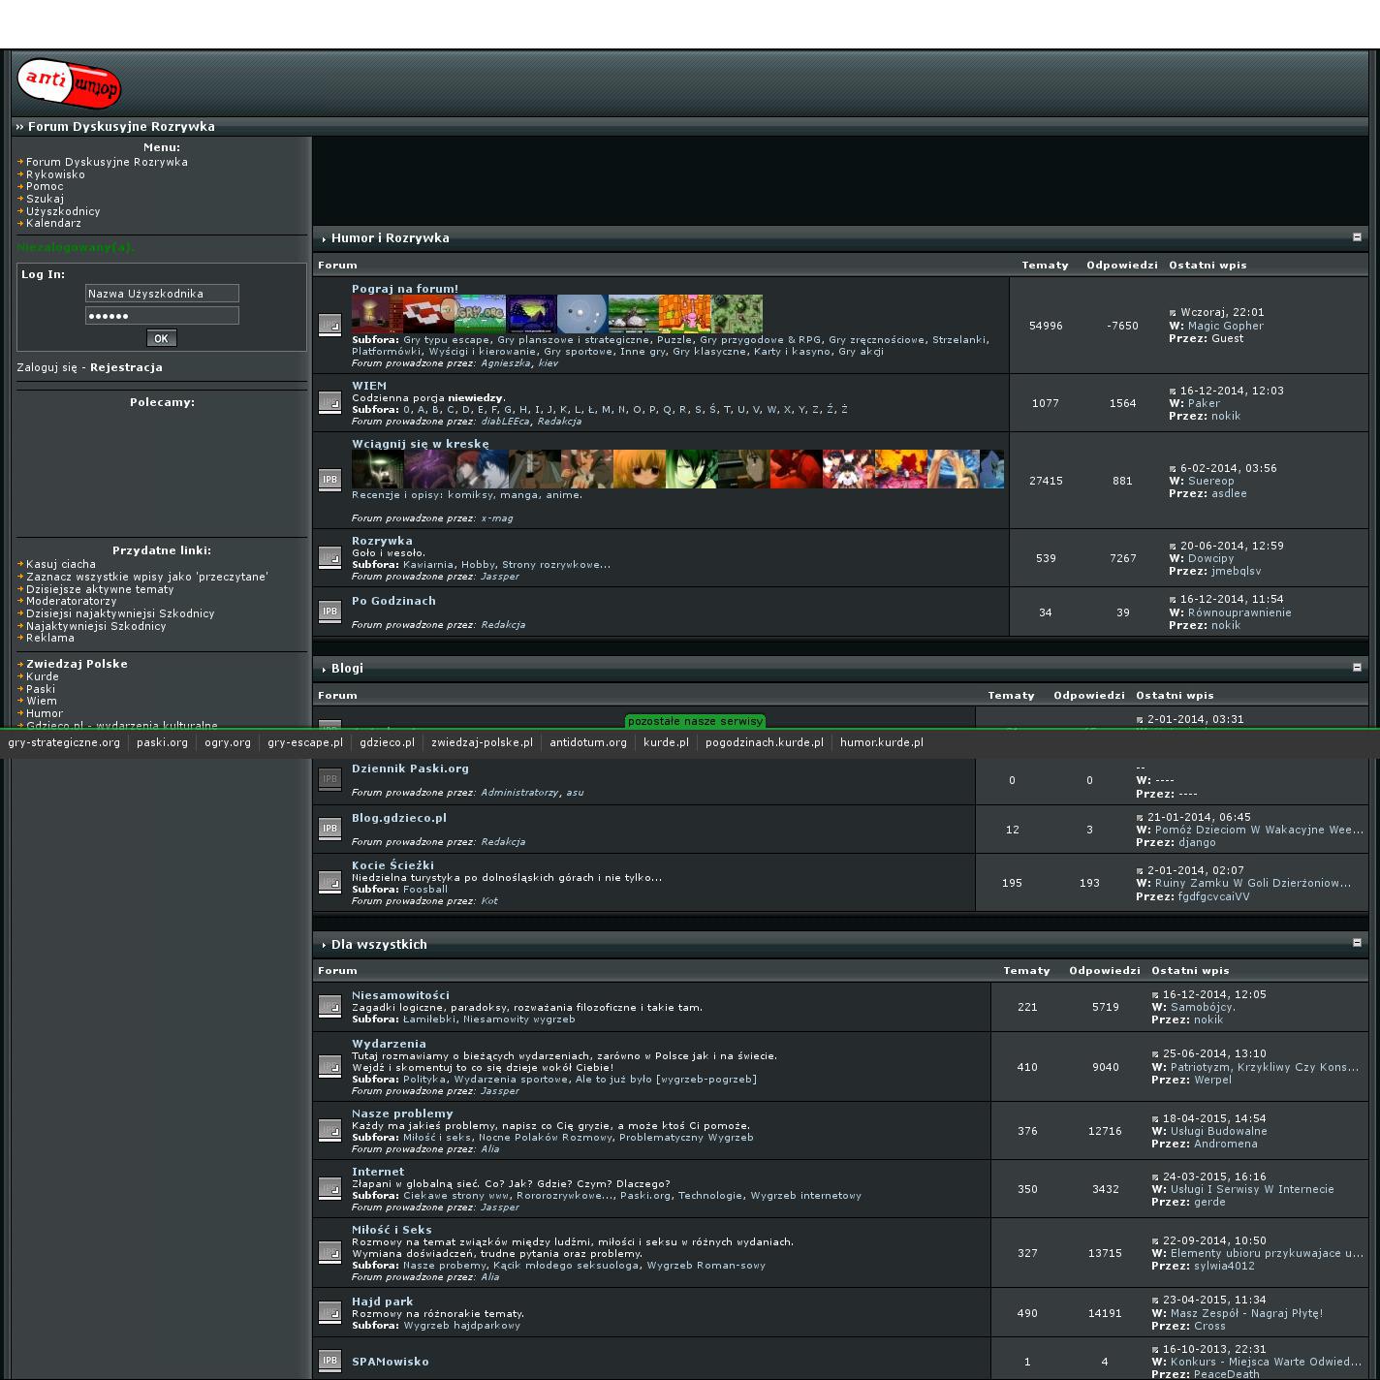Collapse the Dla wszystkich category

click(x=1357, y=943)
